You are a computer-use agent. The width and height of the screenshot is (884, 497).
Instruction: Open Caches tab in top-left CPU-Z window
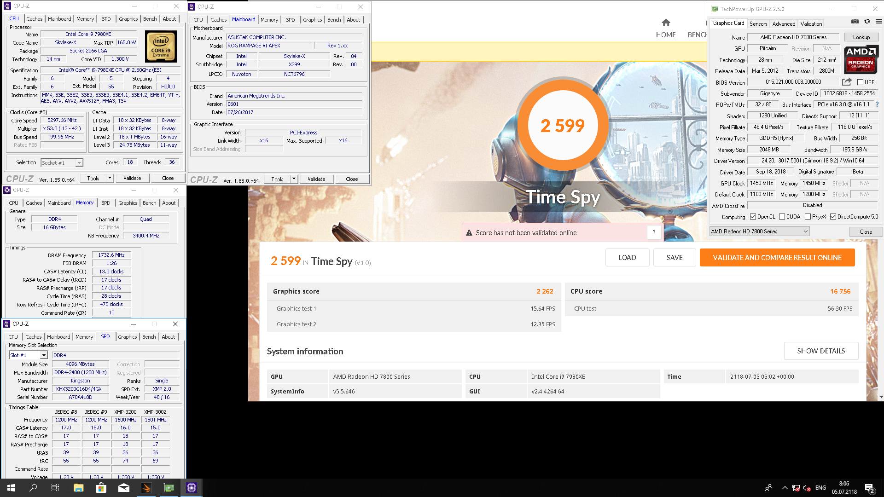coord(35,19)
